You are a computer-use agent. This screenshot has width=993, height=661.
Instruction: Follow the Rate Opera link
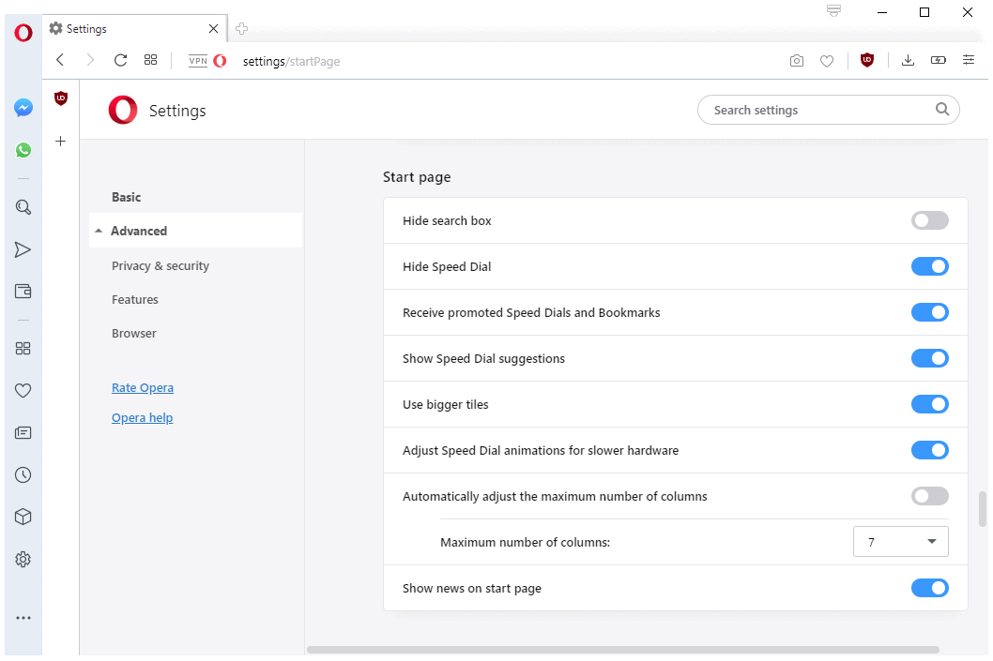coord(142,387)
